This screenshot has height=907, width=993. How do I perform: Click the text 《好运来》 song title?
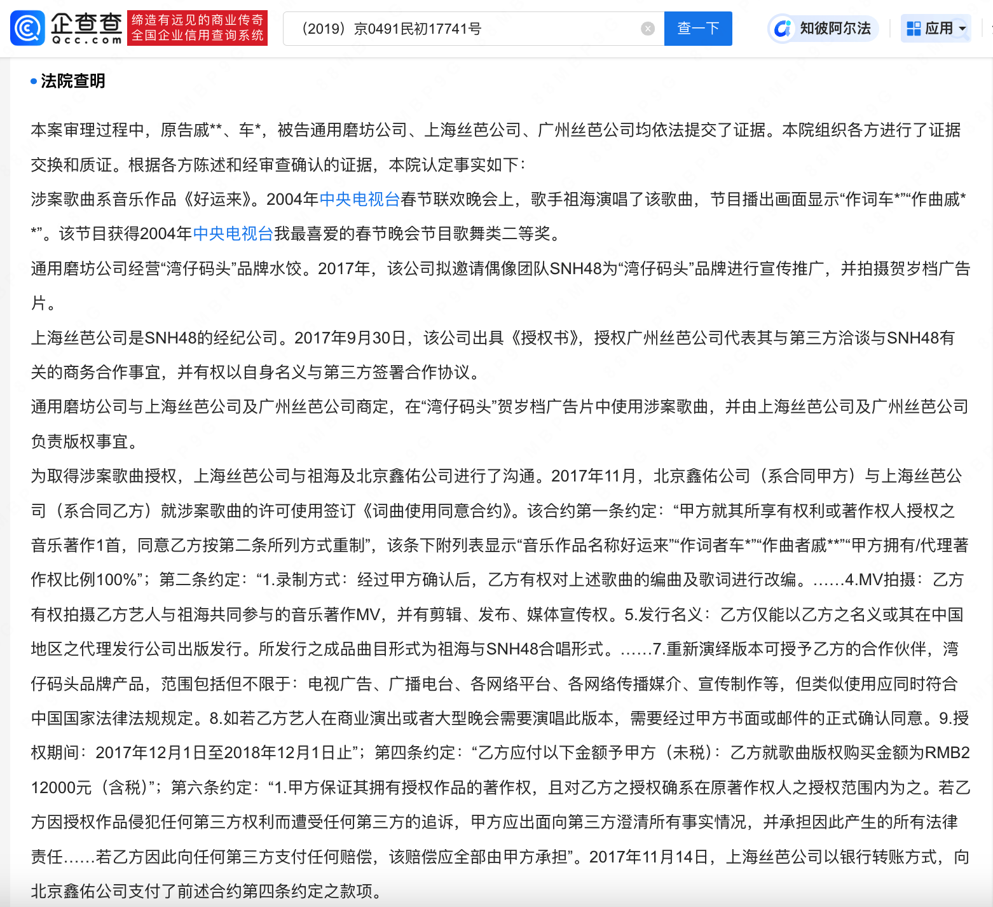click(217, 199)
